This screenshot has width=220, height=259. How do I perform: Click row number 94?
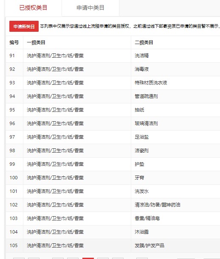pos(12,96)
